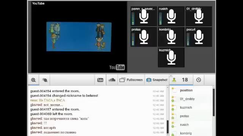Click message 'guest-904114 changed nickname to belwest'
The width and height of the screenshot is (243, 136).
[x=64, y=96]
